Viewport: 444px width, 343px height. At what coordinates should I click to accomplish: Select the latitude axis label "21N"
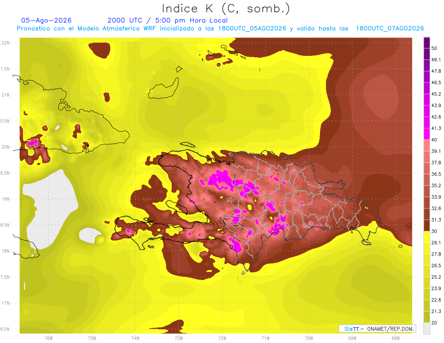(6, 95)
